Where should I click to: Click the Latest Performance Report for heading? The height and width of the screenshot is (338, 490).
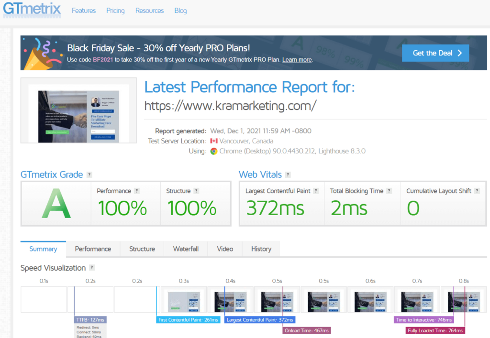tap(250, 87)
